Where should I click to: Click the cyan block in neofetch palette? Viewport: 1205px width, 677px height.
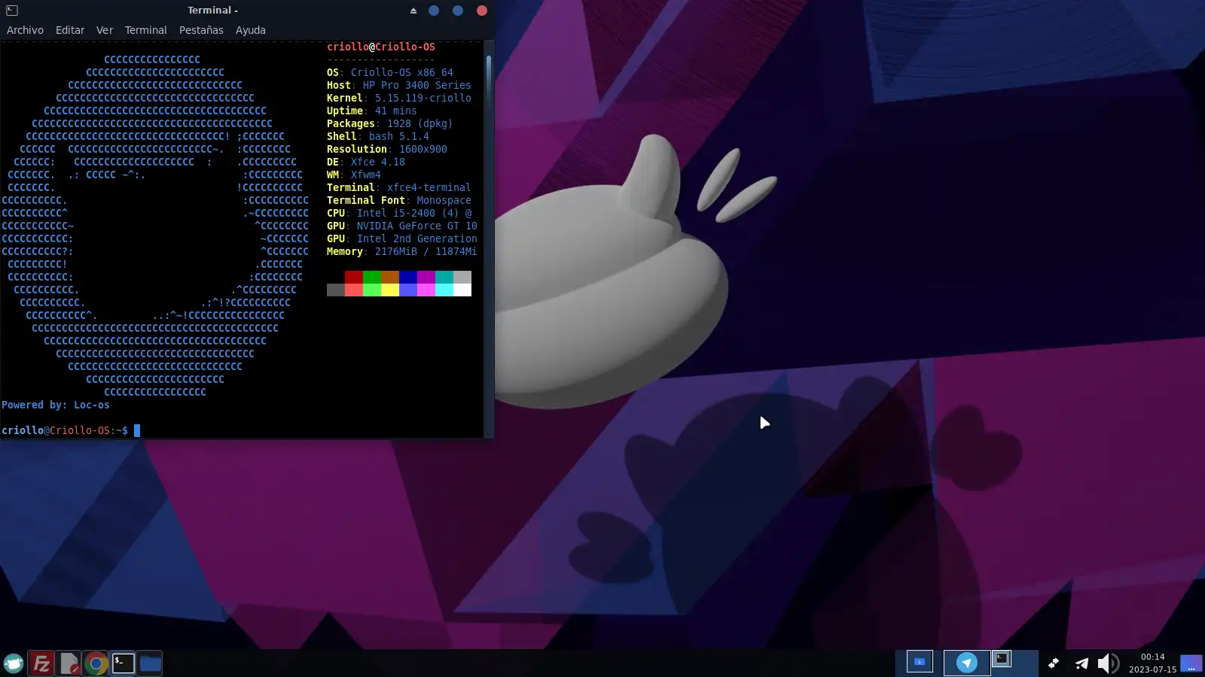(444, 290)
